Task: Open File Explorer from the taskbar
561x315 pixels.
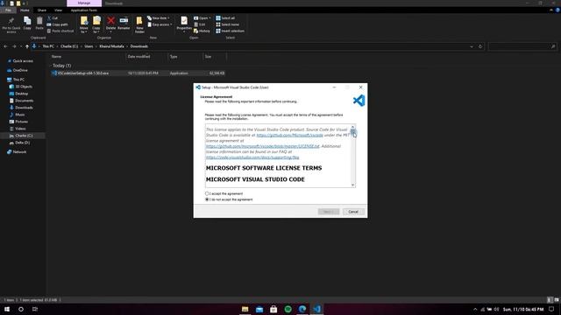Action: point(245,309)
